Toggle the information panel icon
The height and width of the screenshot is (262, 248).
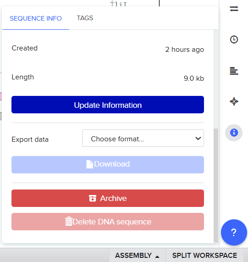pyautogui.click(x=234, y=133)
